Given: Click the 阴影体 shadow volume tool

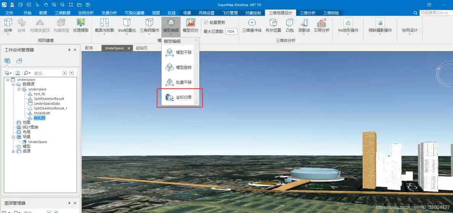Looking at the screenshot, I should coord(304,26).
